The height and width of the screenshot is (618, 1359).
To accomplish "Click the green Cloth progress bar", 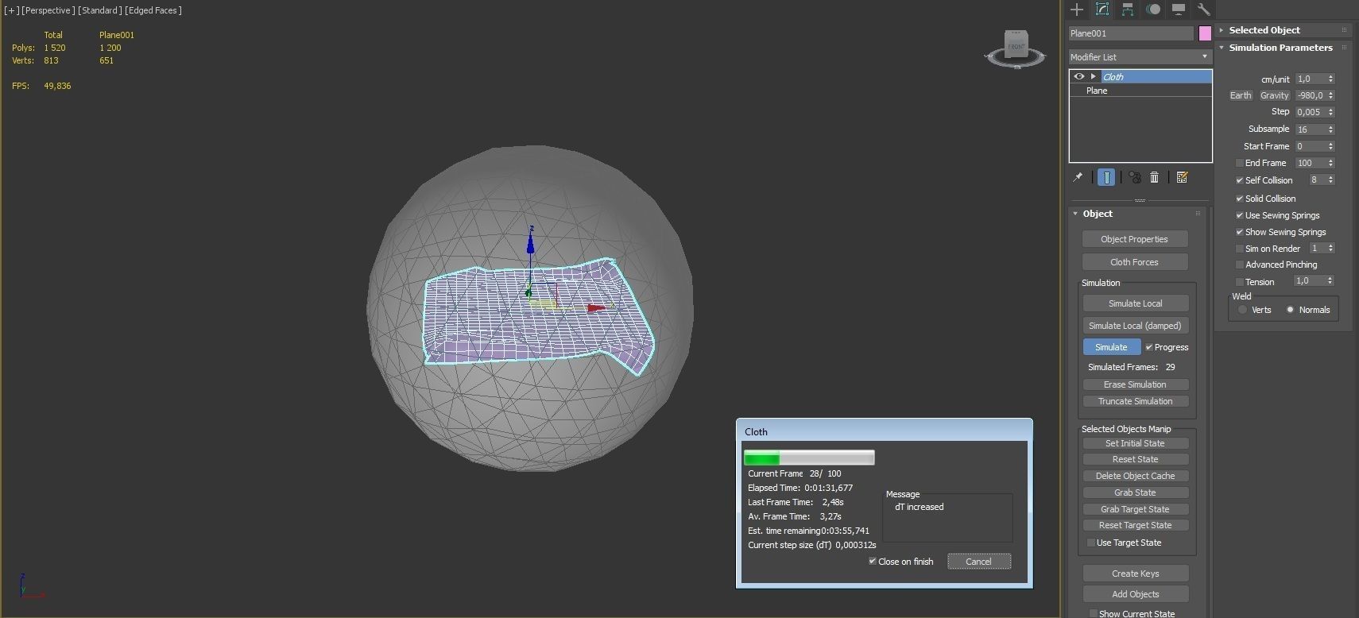I will pyautogui.click(x=809, y=458).
